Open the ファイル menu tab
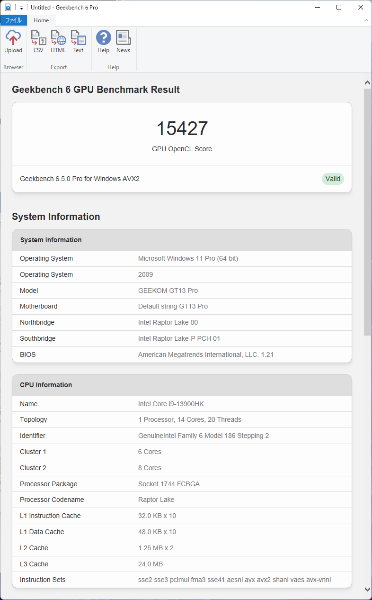This screenshot has width=372, height=600. [13, 20]
